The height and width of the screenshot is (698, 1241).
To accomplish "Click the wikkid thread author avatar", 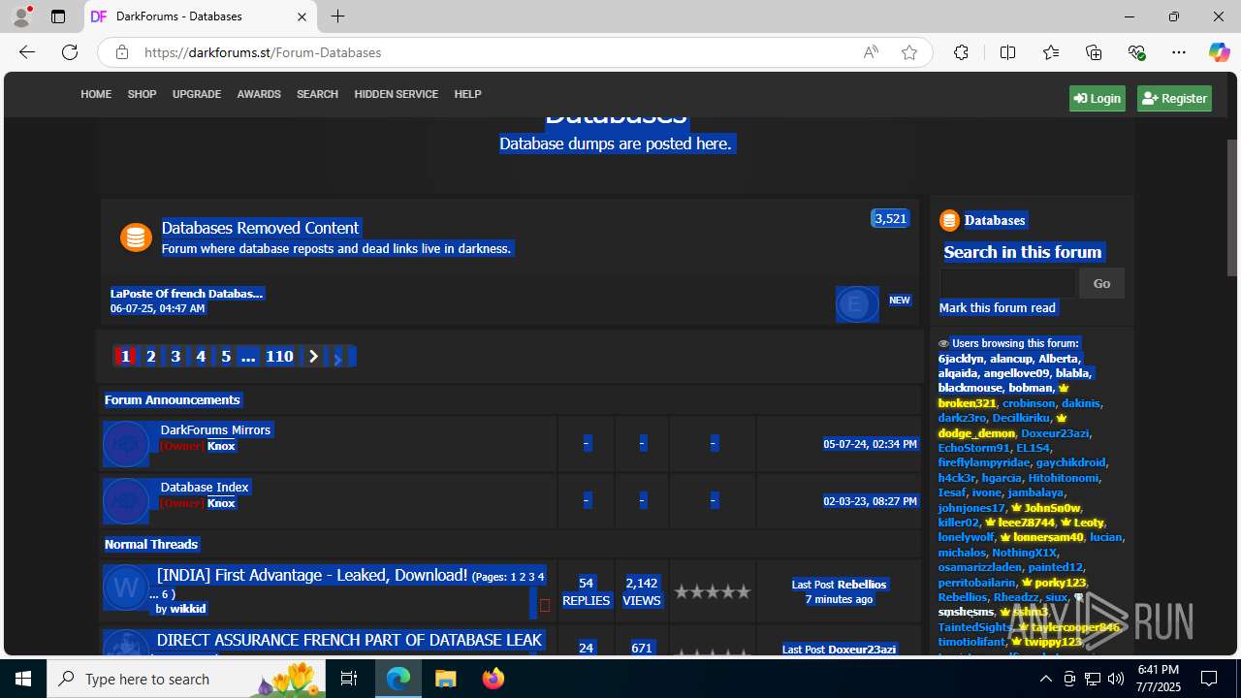I will coord(126,589).
